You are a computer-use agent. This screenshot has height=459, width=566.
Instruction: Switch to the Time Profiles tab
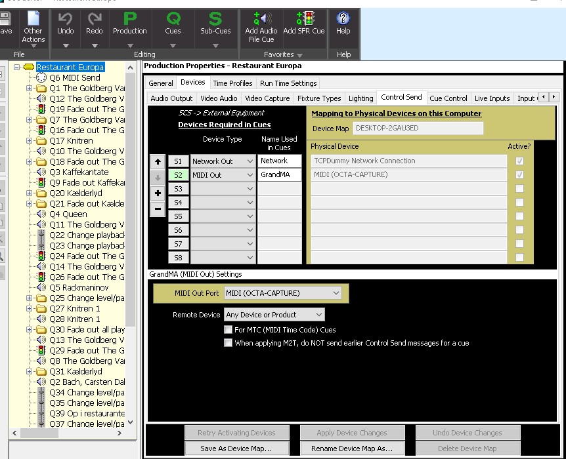tap(232, 83)
